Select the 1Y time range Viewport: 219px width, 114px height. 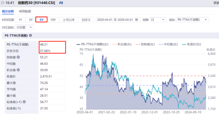coord(20,20)
